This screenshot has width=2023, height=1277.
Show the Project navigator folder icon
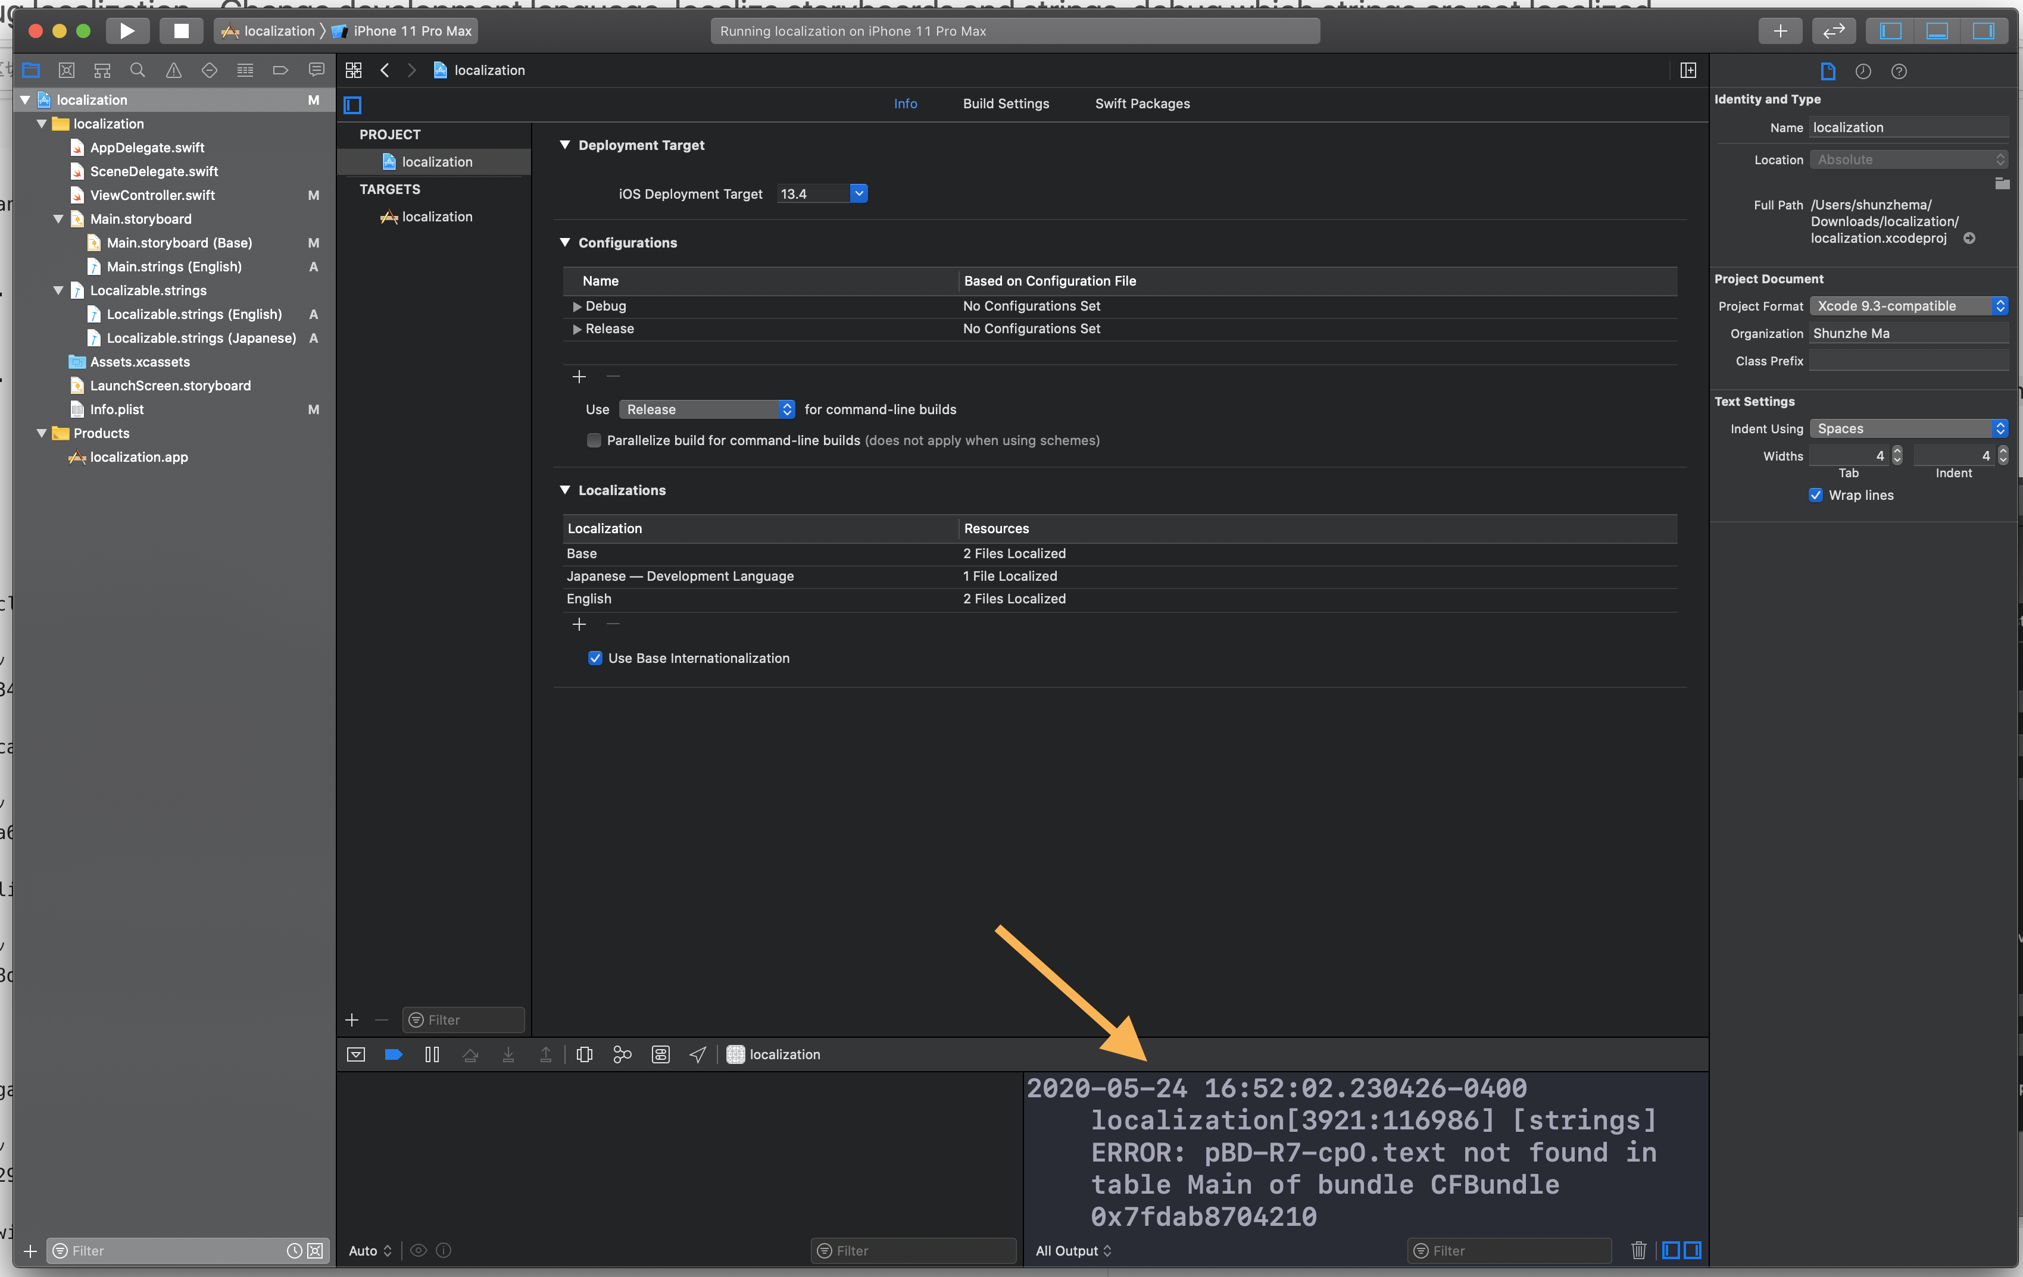[x=31, y=71]
